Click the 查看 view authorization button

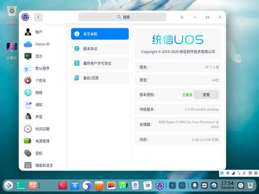(206, 95)
